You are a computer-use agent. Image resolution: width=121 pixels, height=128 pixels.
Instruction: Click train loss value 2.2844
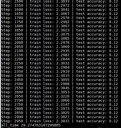(x=63, y=59)
